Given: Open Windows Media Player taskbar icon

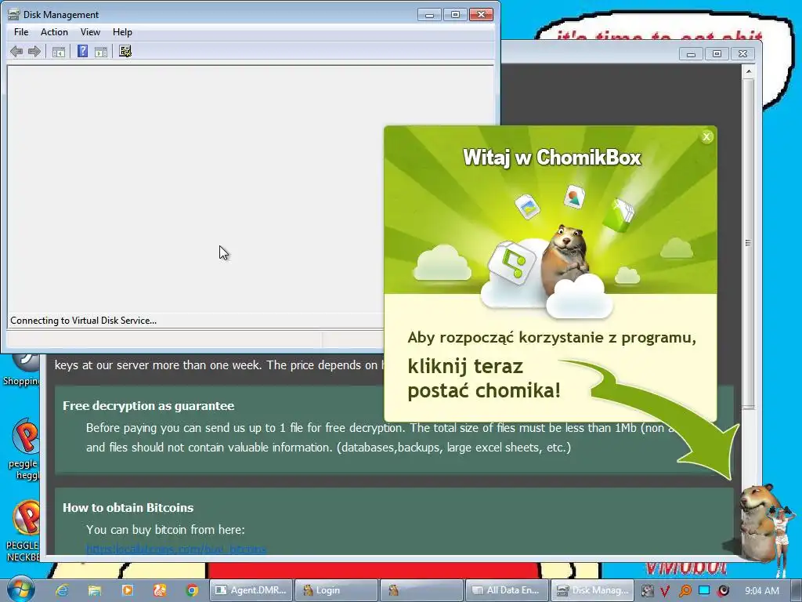Looking at the screenshot, I should click(127, 590).
